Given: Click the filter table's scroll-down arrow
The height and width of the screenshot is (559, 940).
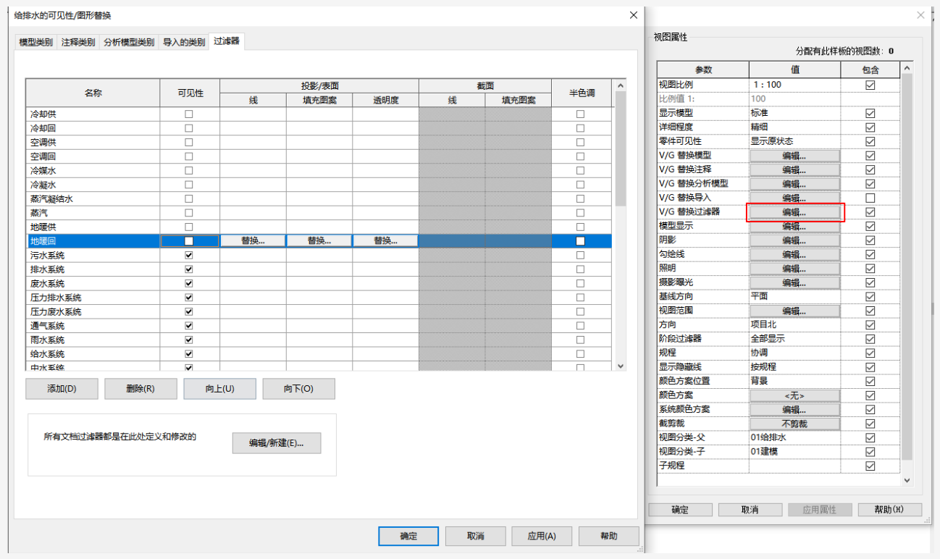Looking at the screenshot, I should (620, 366).
